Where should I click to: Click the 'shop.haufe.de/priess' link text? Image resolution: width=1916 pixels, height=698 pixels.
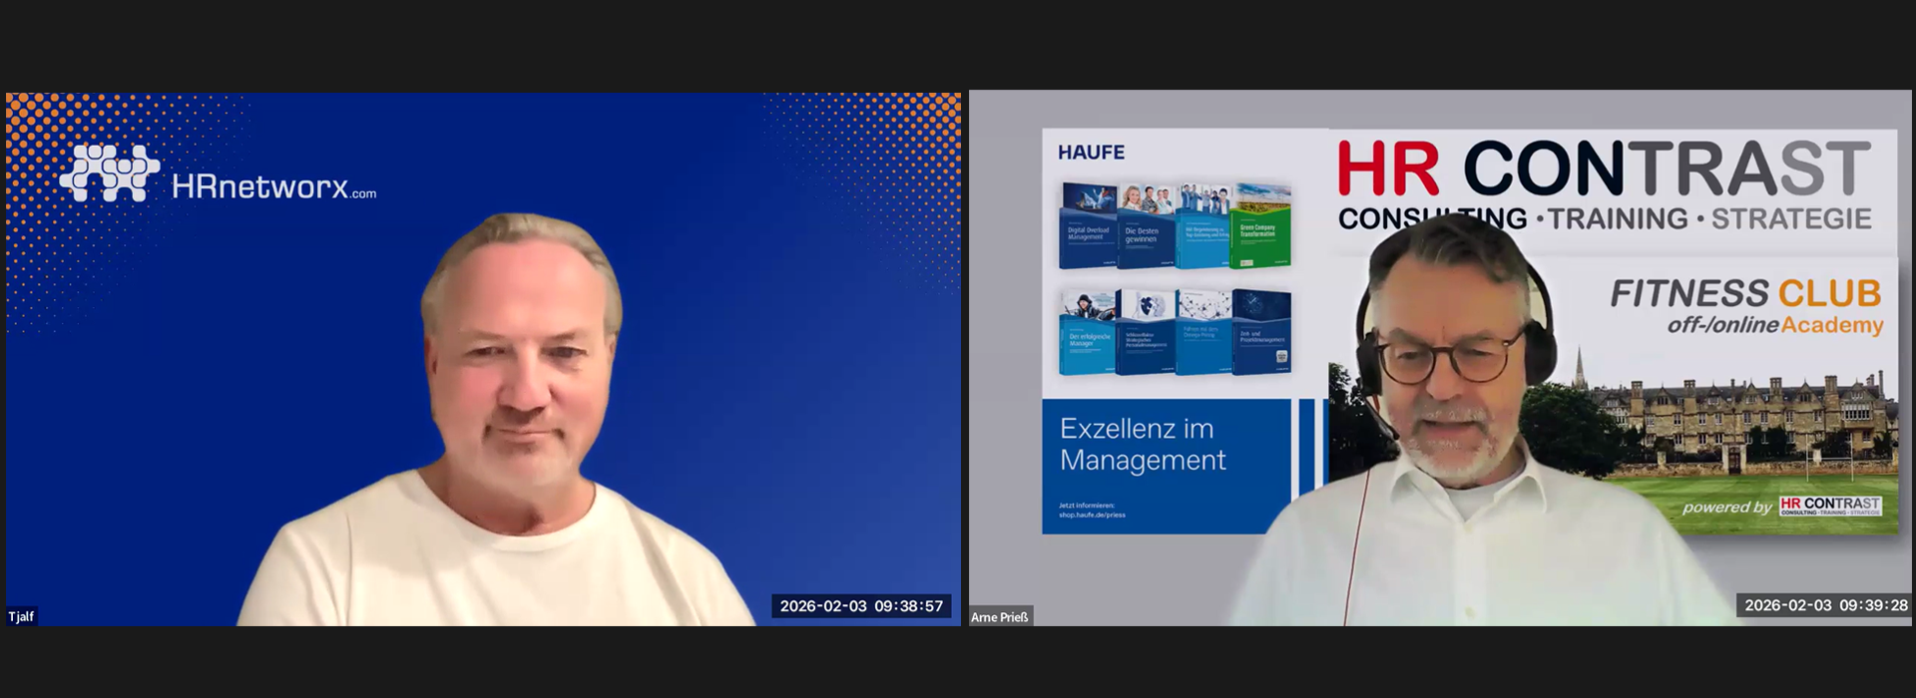coord(1092,515)
